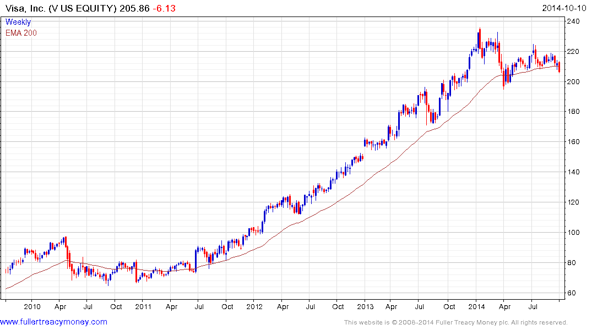Screen dimensions: 592x330
Task: Click the '200' price axis label
Action: pos(573,81)
